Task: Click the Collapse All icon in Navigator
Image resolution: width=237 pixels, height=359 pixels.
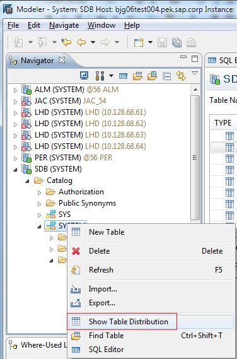Action: click(167, 76)
